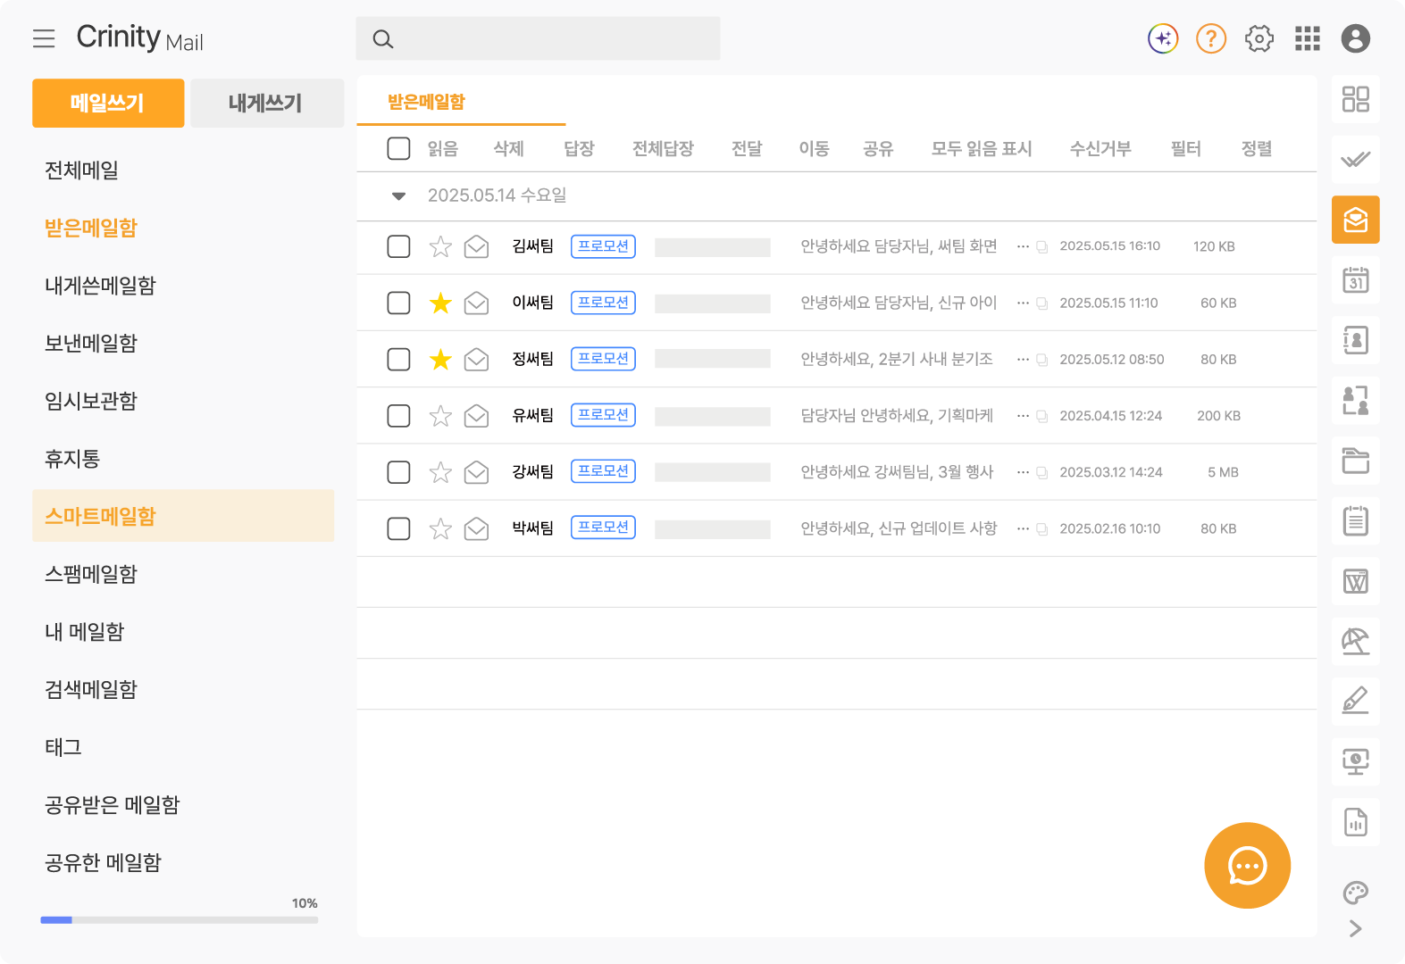1405x964 pixels.
Task: Open the 정렬 sort dropdown
Action: pos(1257,149)
